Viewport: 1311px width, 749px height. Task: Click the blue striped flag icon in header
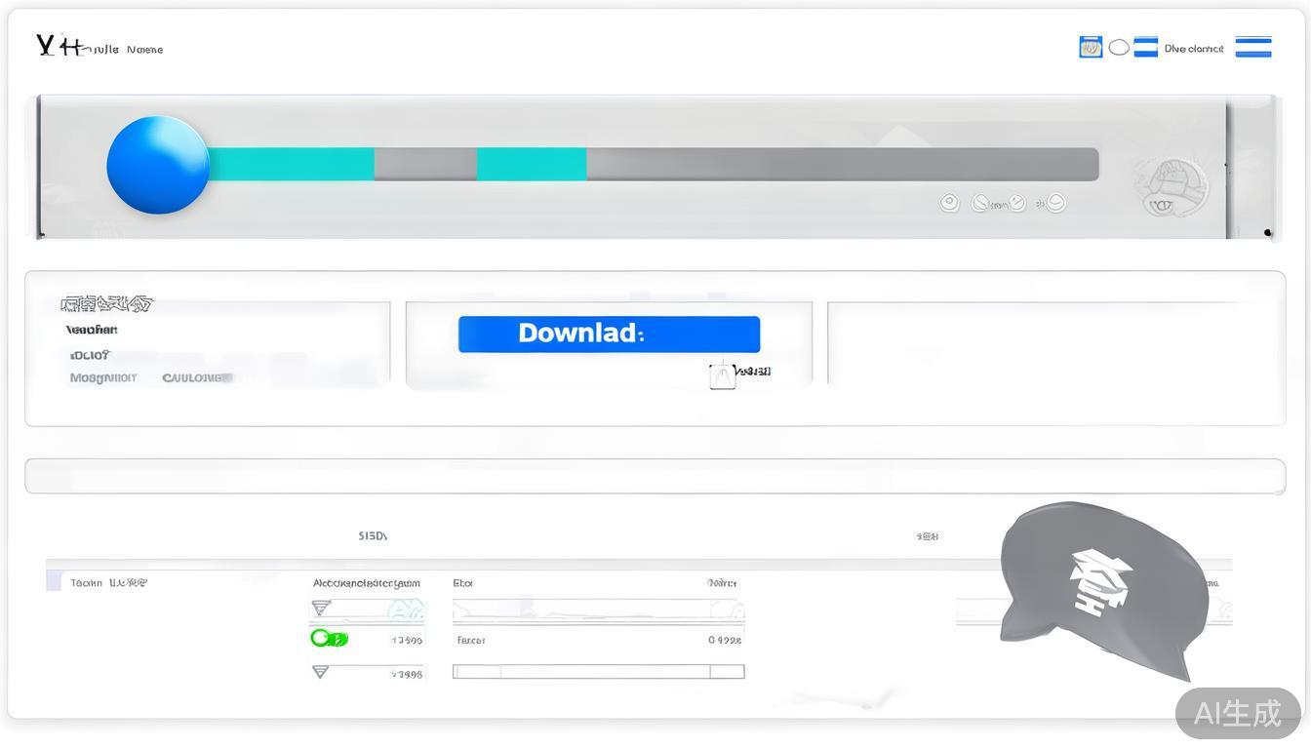[1145, 47]
